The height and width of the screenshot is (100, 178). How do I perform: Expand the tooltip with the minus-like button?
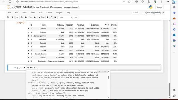click(100, 71)
